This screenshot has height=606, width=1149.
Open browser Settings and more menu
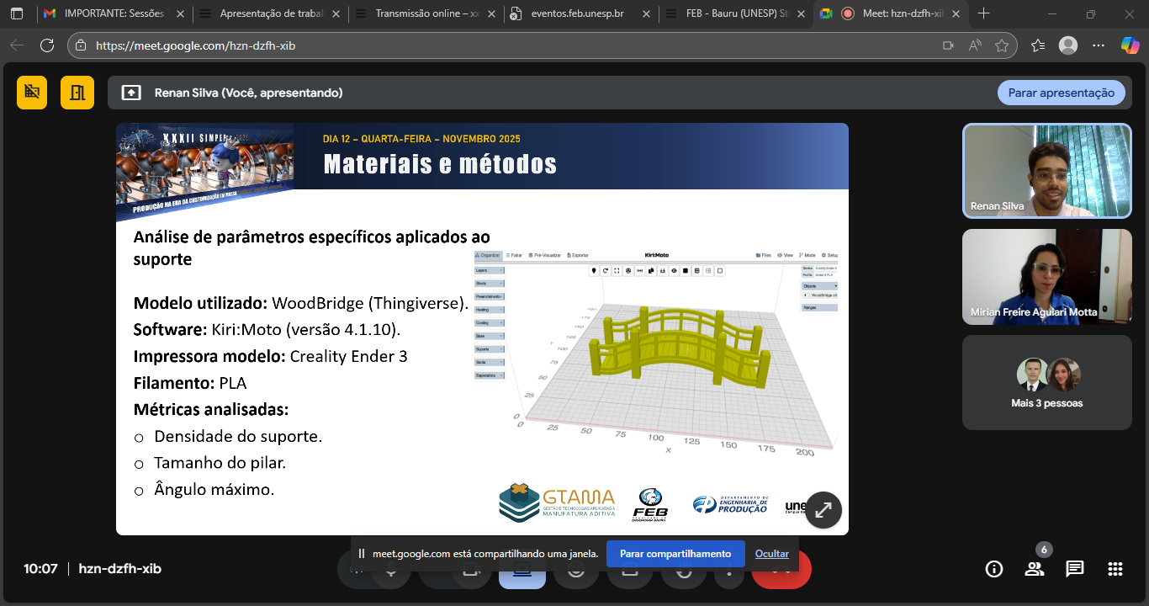1098,45
